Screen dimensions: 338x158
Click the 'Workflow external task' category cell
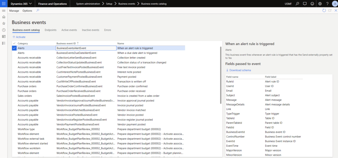(x=31, y=138)
